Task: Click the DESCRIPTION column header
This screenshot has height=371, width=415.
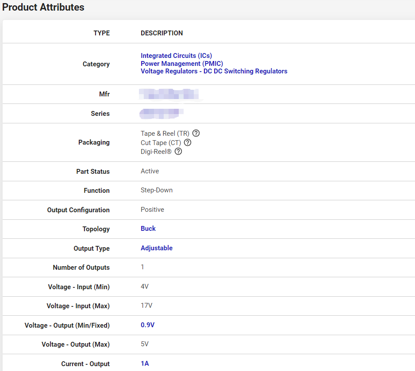Action: [161, 33]
